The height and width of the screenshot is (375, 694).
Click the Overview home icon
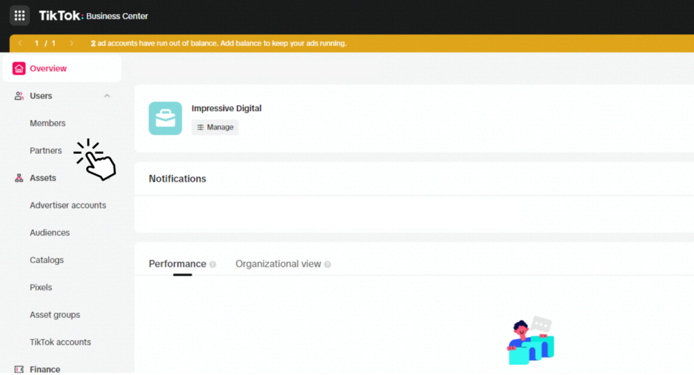19,68
